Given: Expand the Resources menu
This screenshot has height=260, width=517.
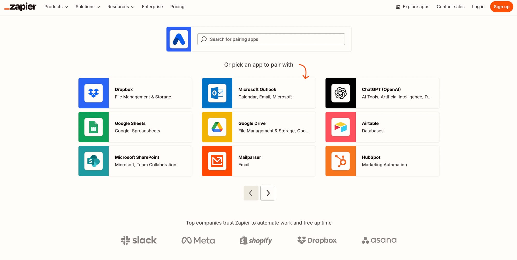Looking at the screenshot, I should point(121,7).
